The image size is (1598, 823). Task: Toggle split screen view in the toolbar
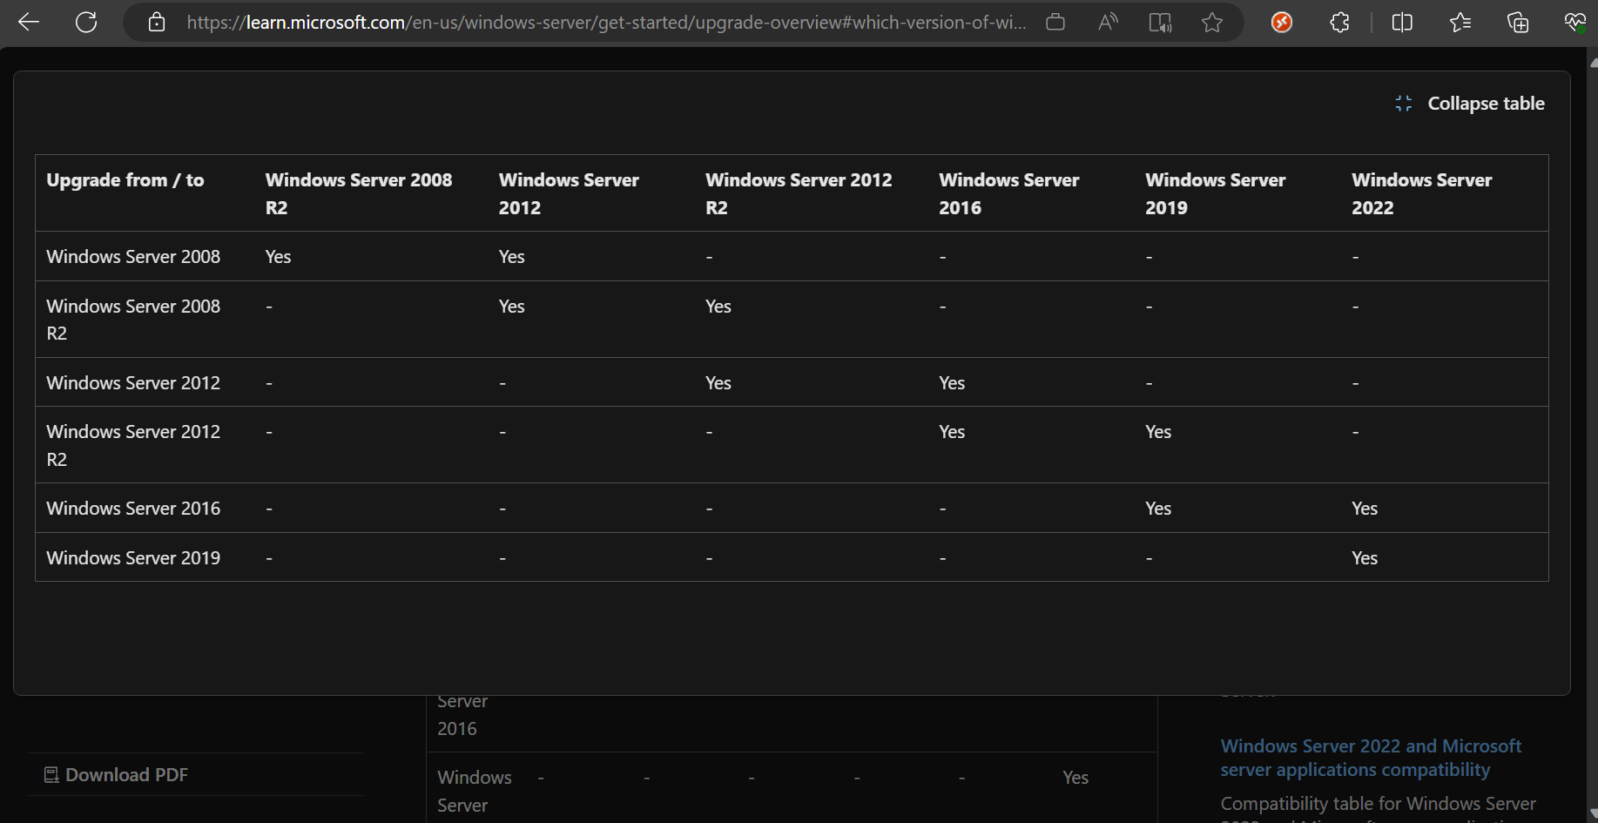click(1402, 22)
